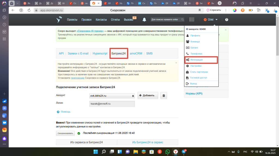The height and width of the screenshot is (156, 279).
Task: Switch to the API tab
Action: [61, 53]
